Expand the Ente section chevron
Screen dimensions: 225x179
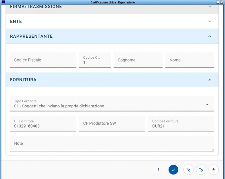[210, 21]
